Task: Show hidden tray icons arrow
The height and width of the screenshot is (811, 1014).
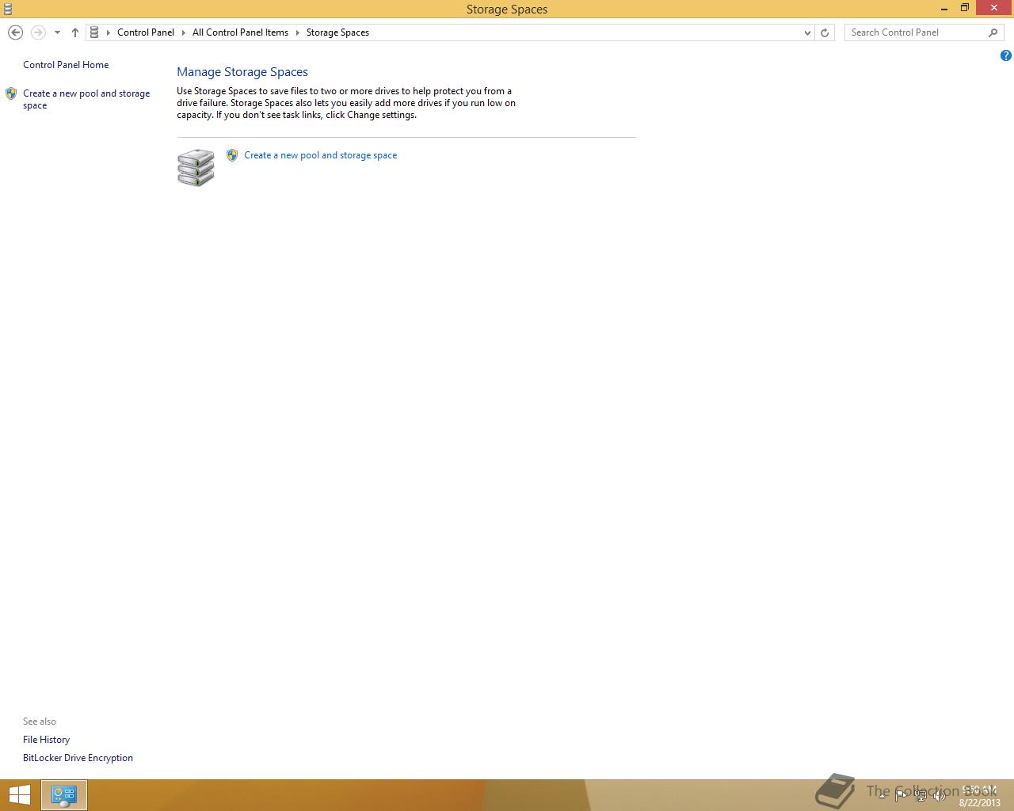Action: (882, 796)
